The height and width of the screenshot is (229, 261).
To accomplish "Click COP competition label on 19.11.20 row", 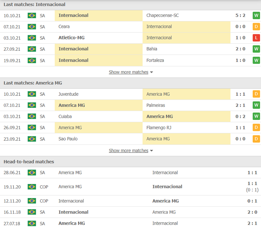I will point(44,187).
